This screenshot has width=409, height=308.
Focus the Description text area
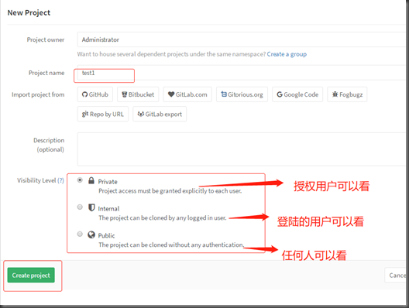point(242,149)
